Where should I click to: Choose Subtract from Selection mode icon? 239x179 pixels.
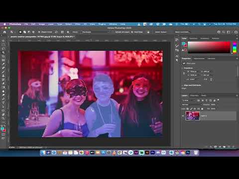coord(29,32)
